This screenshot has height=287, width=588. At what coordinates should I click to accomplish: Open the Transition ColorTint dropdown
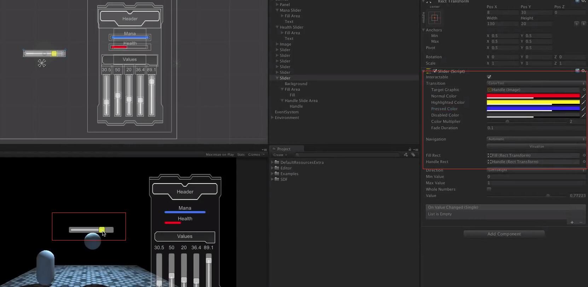coord(536,83)
